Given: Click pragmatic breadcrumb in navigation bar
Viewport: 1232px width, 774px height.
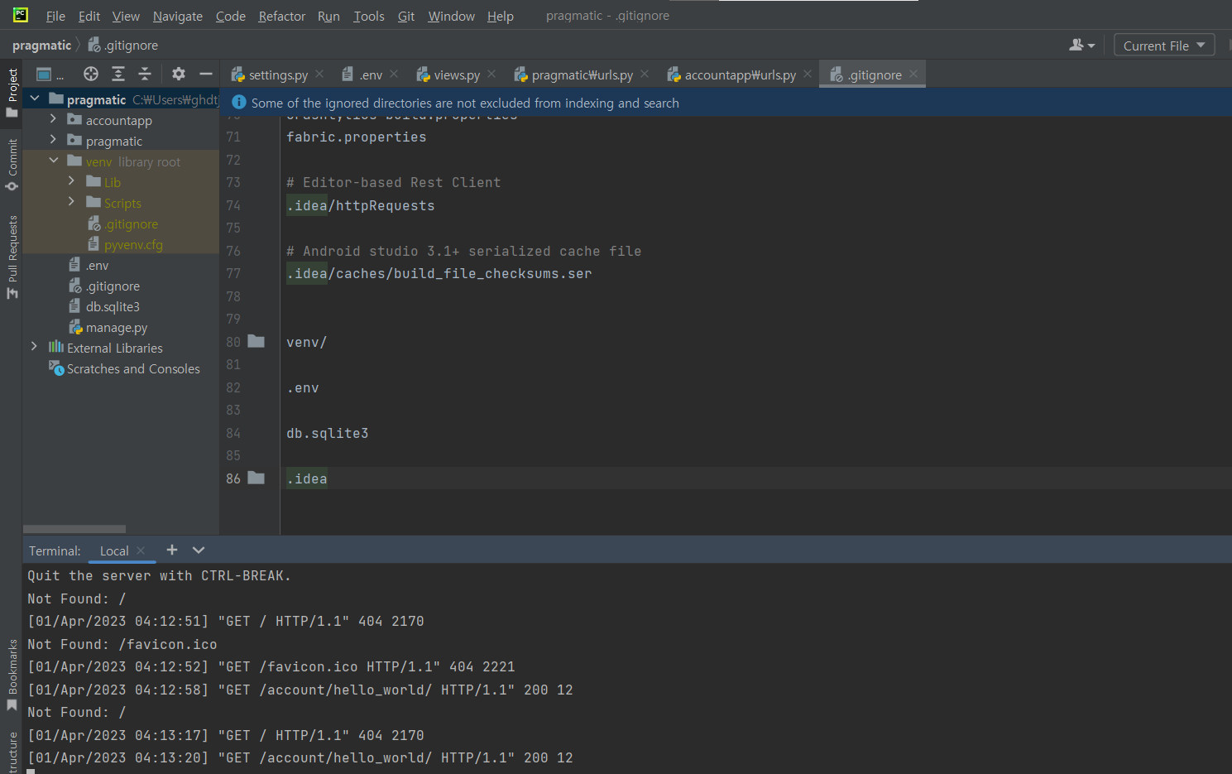Looking at the screenshot, I should pyautogui.click(x=42, y=45).
